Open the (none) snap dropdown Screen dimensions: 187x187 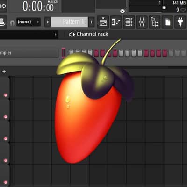pyautogui.click(x=29, y=22)
